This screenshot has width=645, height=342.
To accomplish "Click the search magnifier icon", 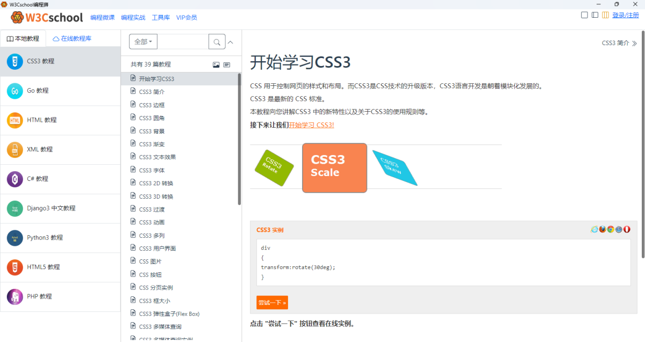I will click(x=217, y=42).
